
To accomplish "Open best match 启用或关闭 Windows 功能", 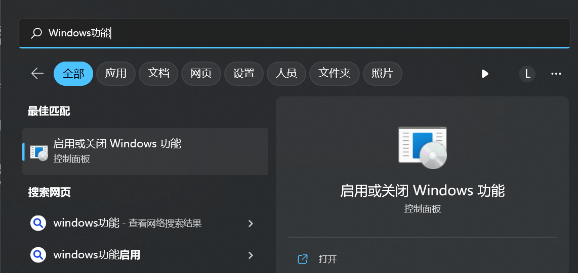I will pos(145,151).
